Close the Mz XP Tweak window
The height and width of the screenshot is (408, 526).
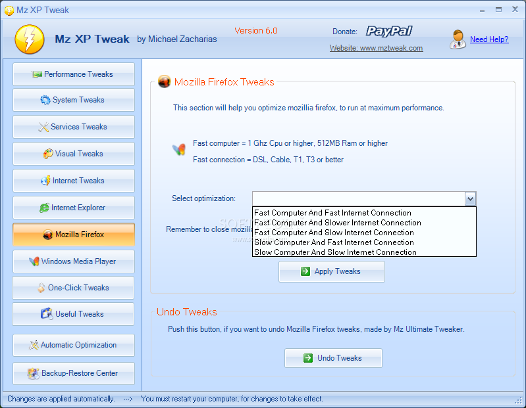point(515,9)
